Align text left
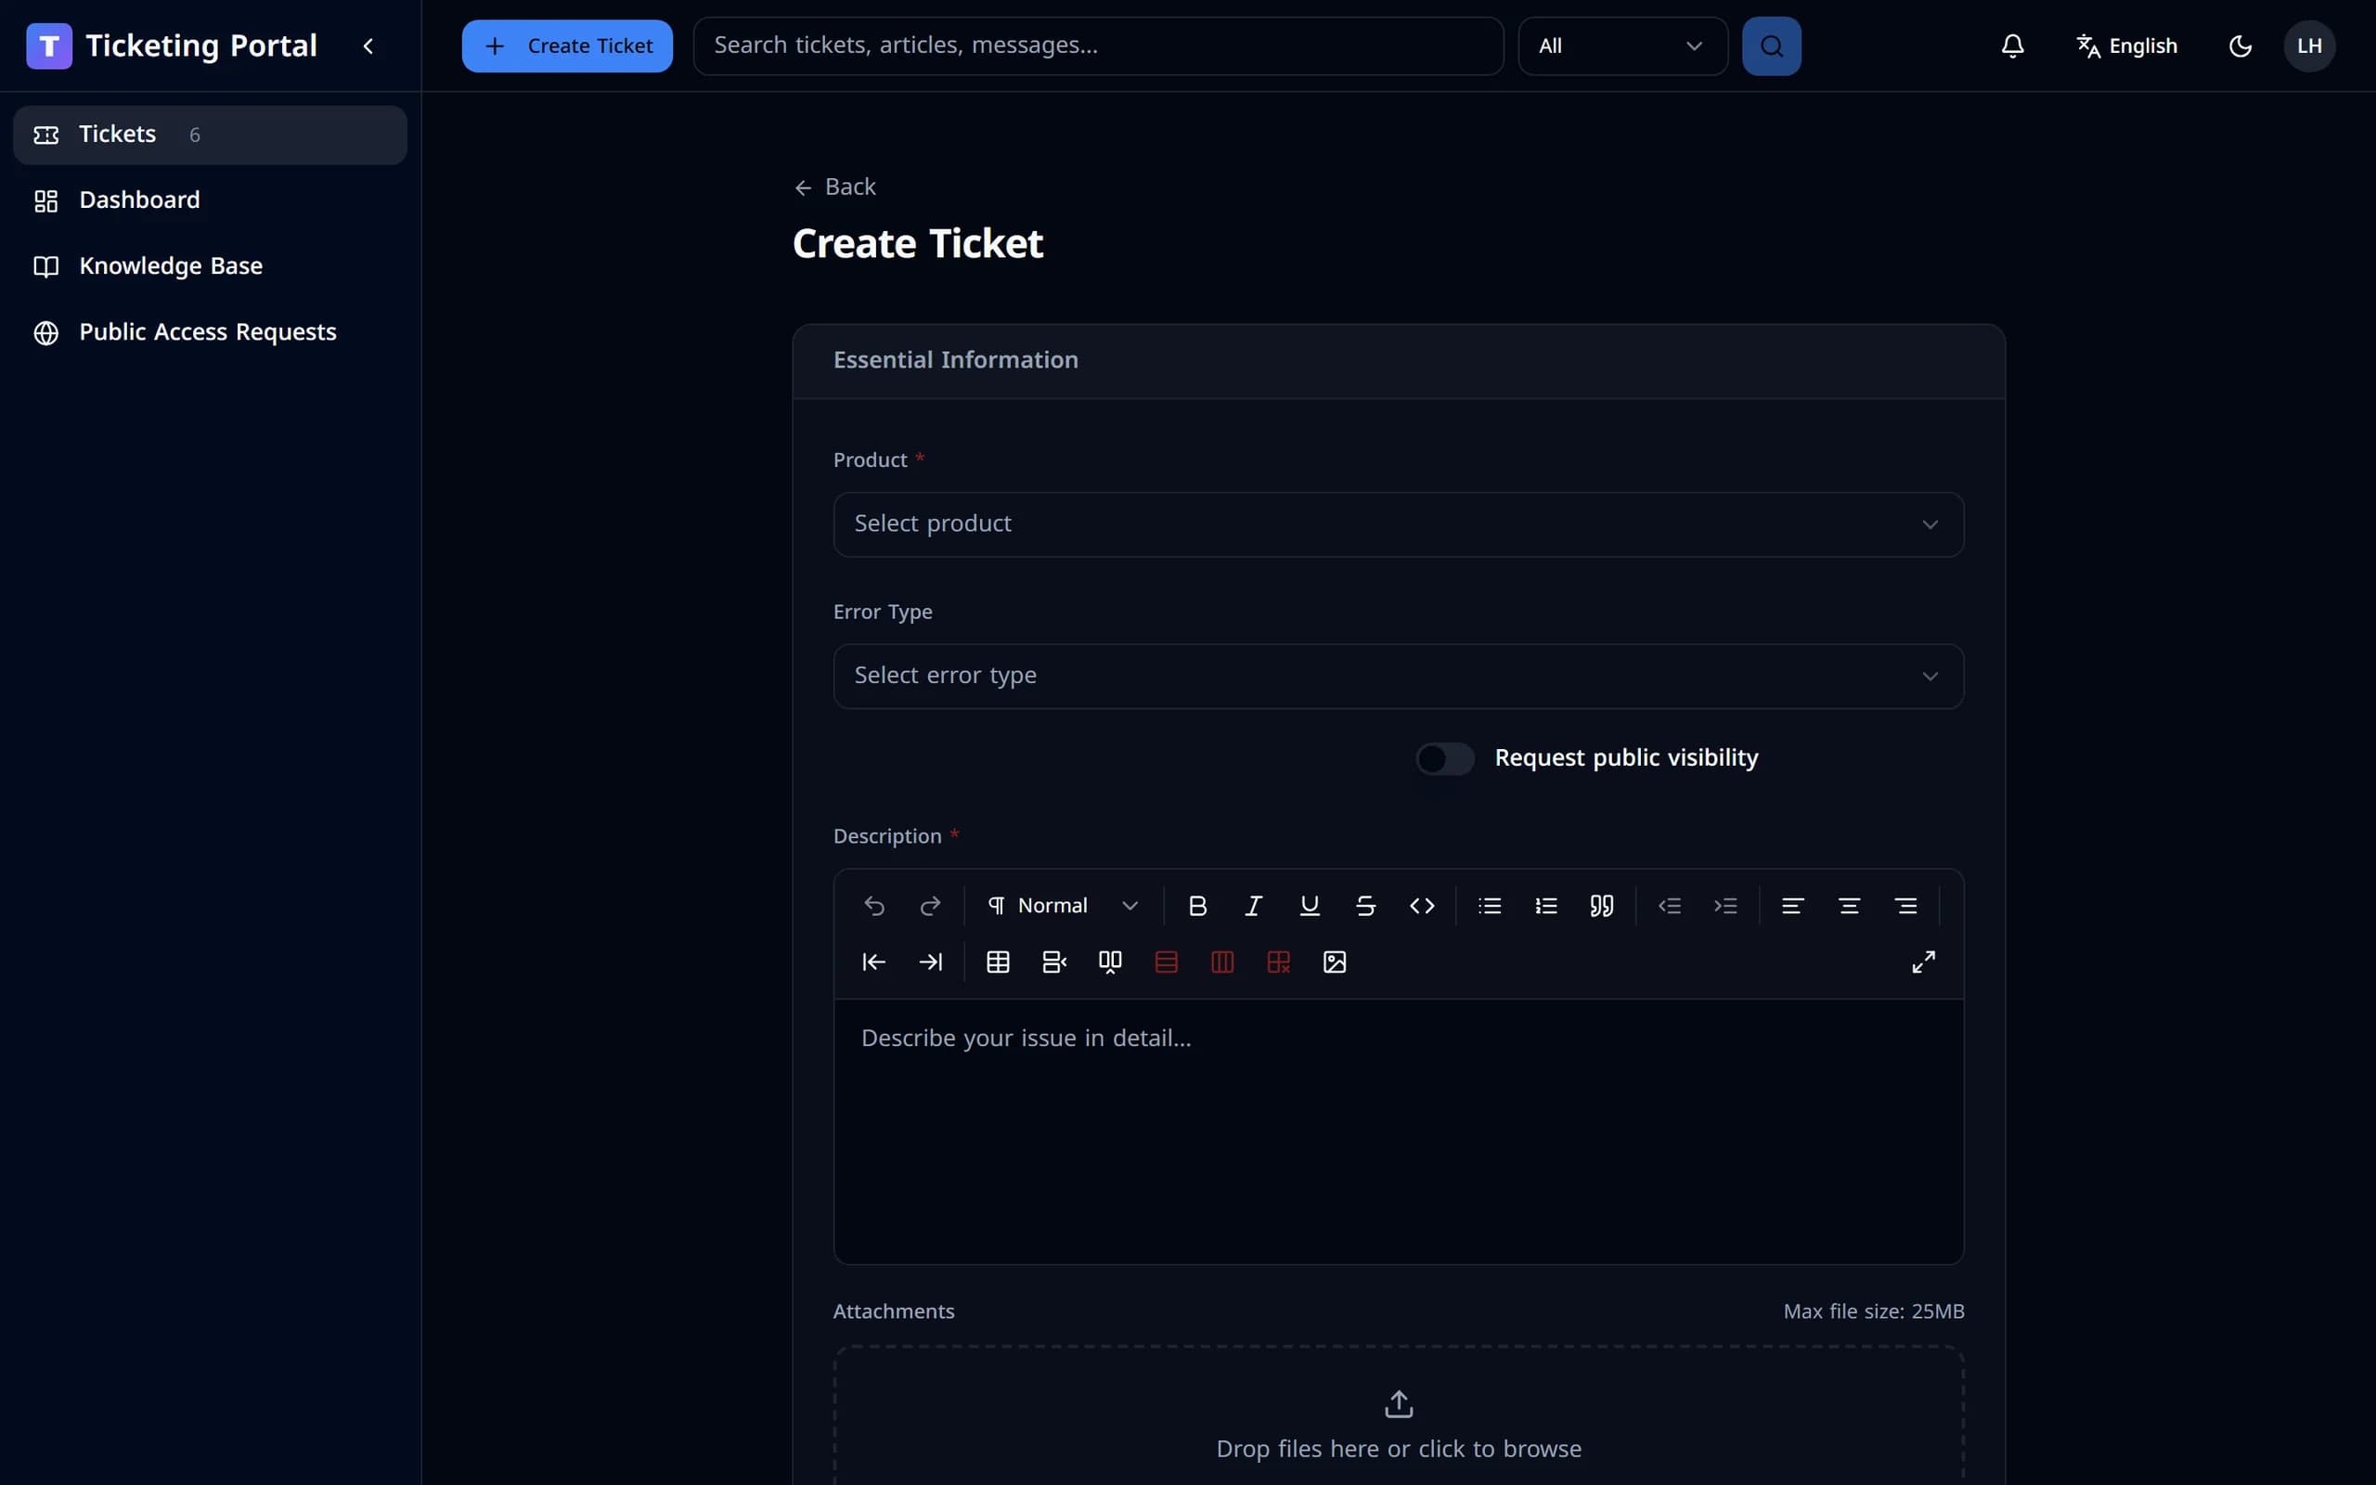The width and height of the screenshot is (2376, 1485). pos(1793,906)
